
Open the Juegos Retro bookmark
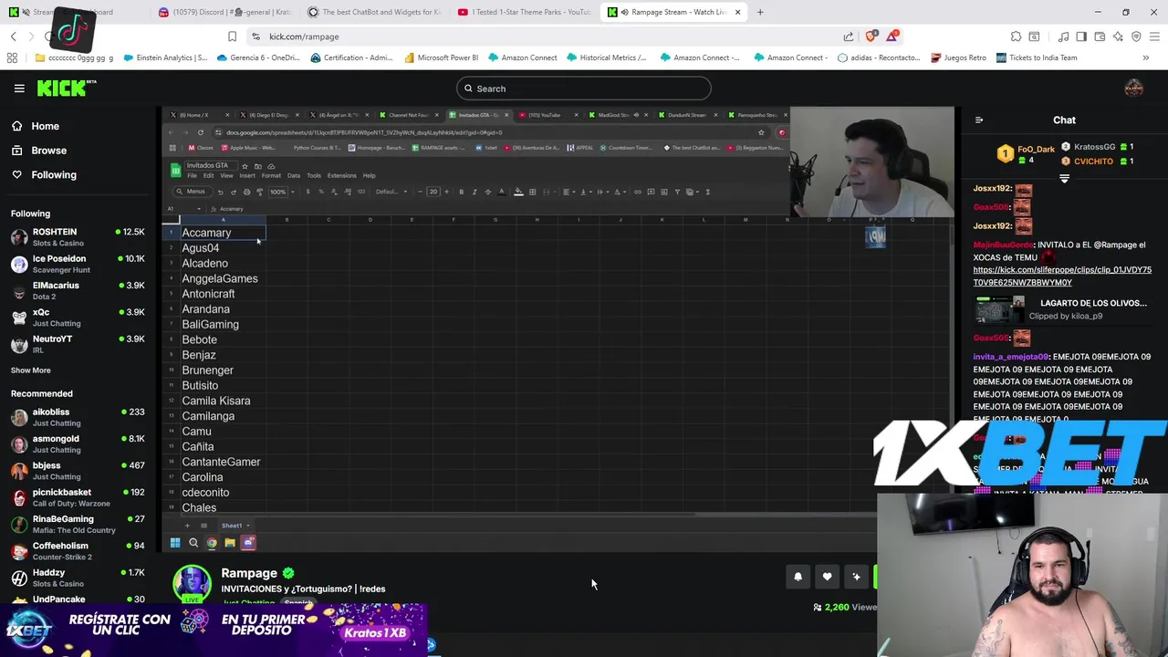(958, 57)
